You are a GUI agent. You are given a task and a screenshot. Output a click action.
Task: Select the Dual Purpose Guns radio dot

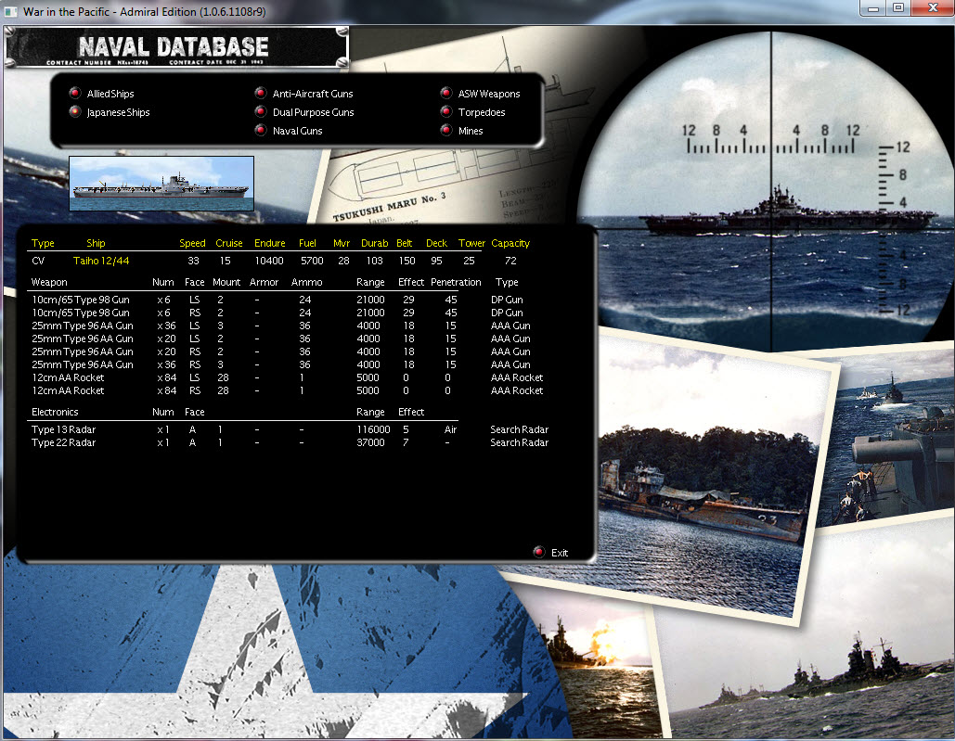pyautogui.click(x=261, y=111)
